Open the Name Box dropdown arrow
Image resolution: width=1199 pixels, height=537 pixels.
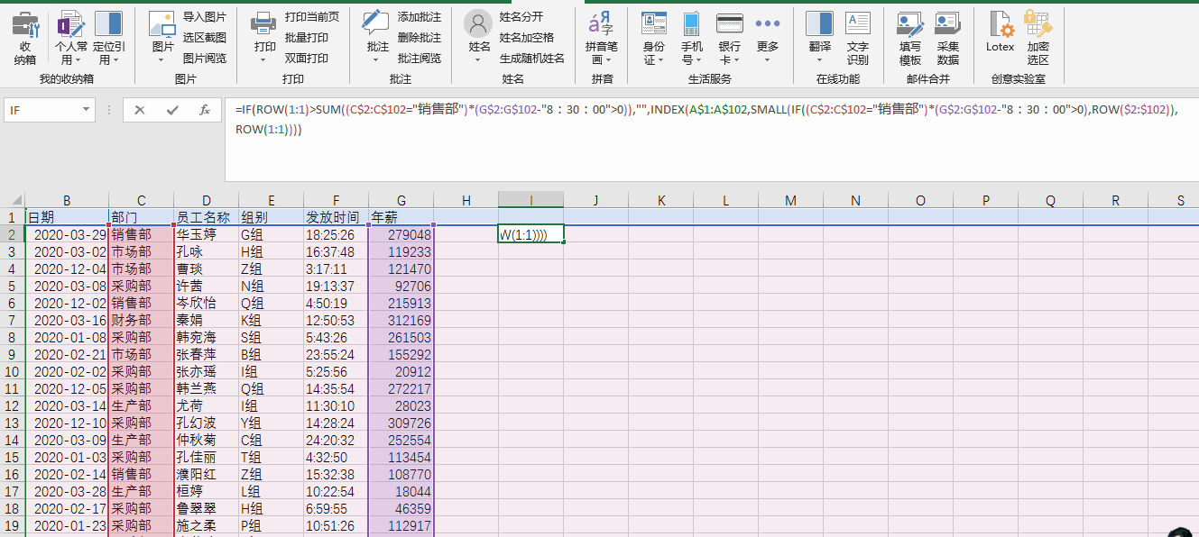[87, 110]
